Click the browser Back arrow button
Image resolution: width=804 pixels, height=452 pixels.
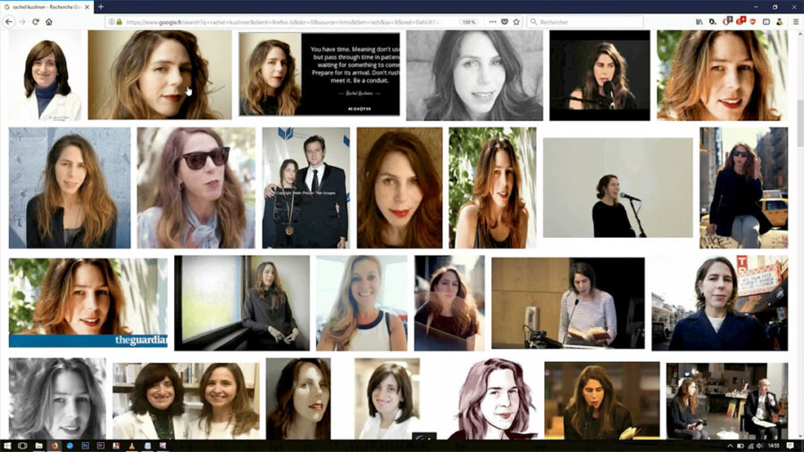8,21
